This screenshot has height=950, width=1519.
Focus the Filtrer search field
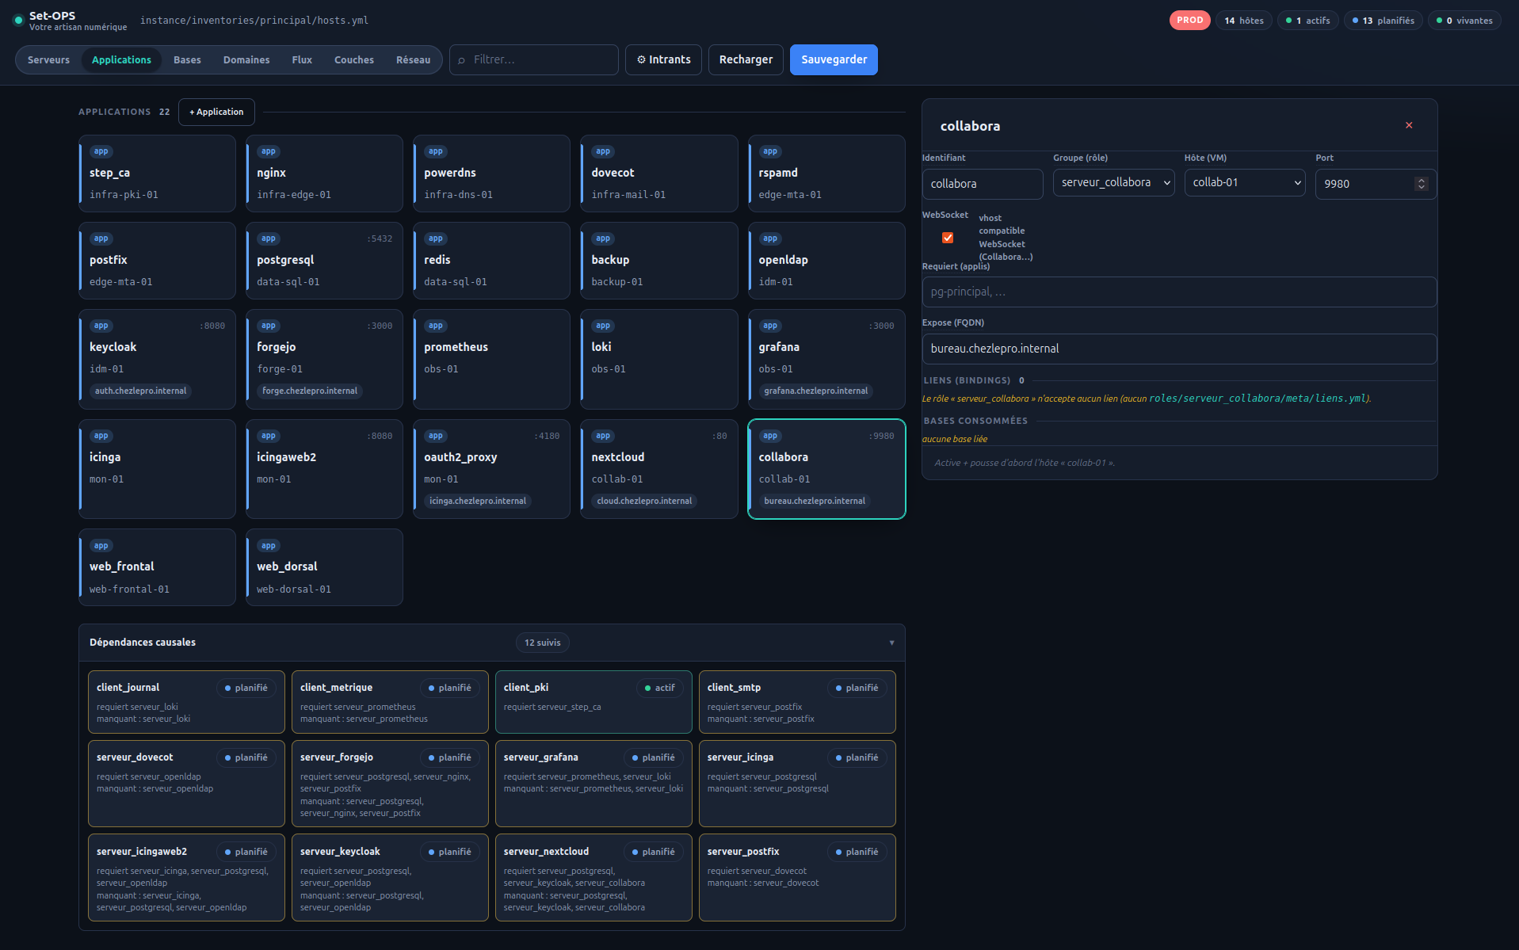tap(534, 59)
